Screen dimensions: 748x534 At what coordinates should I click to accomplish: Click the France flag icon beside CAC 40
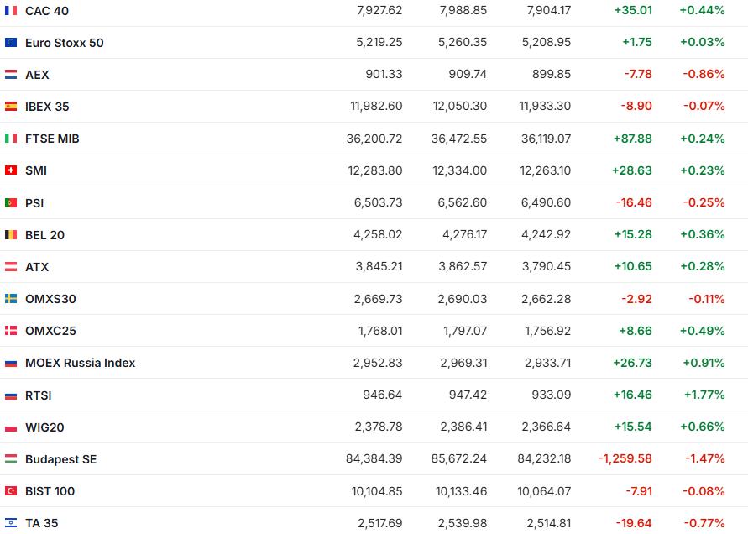[x=11, y=11]
